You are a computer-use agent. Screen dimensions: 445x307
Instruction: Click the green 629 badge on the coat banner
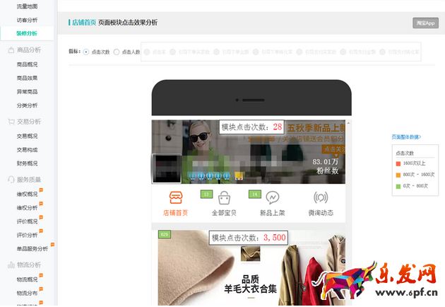(x=165, y=235)
